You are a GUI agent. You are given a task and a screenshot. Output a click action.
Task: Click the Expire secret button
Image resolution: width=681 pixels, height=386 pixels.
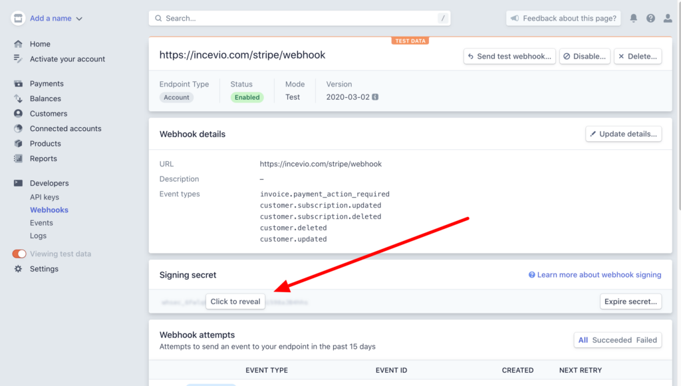click(630, 301)
